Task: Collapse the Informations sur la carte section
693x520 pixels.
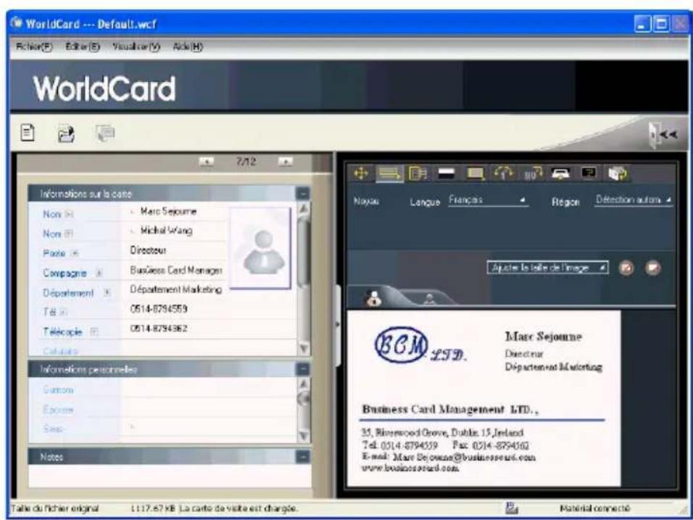Action: 303,193
